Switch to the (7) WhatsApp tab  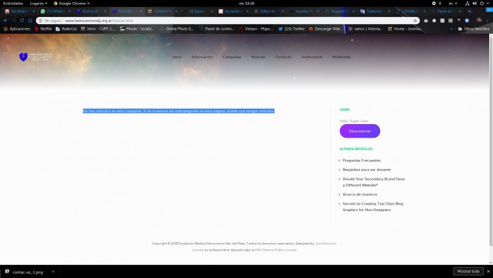[x=54, y=11]
